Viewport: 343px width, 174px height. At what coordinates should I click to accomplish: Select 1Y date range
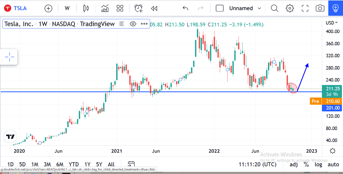click(87, 164)
